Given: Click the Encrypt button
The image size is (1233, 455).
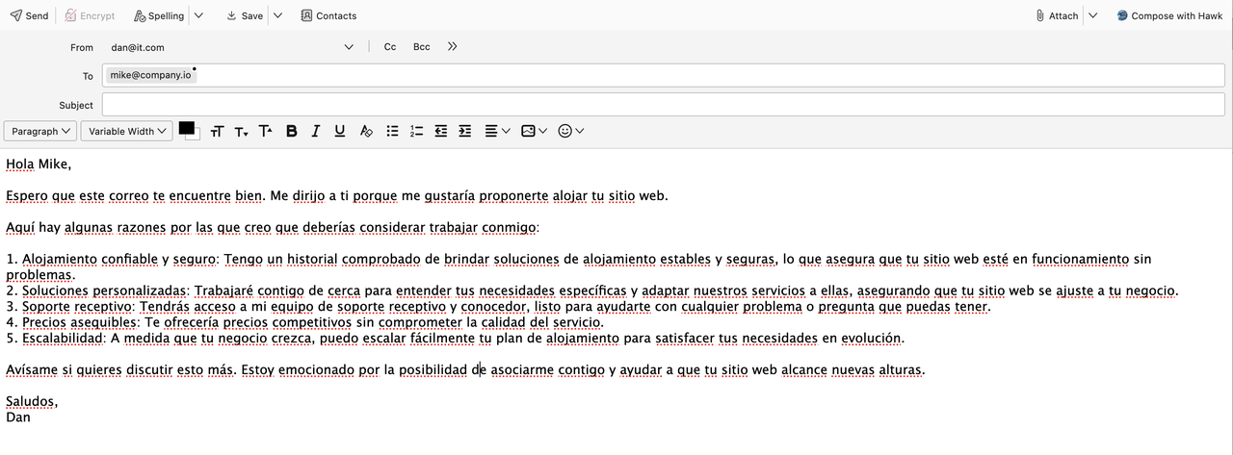Looking at the screenshot, I should (90, 15).
